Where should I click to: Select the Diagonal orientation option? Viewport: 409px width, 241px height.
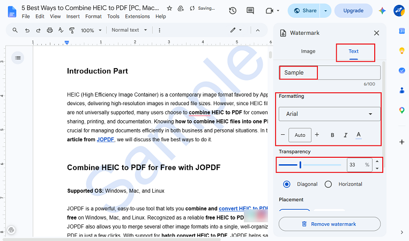tap(287, 184)
